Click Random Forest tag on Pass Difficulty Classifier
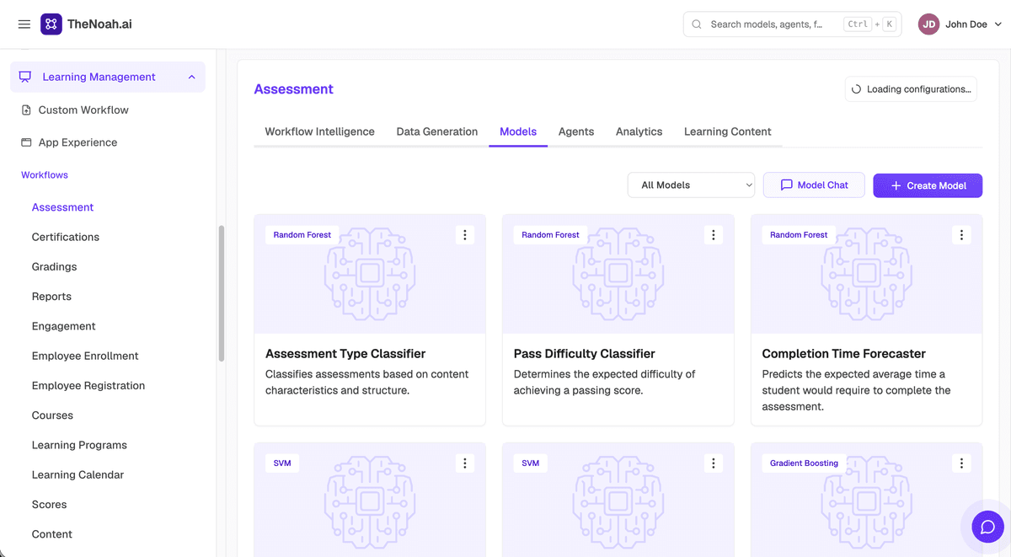This screenshot has width=1011, height=557. pyautogui.click(x=551, y=235)
